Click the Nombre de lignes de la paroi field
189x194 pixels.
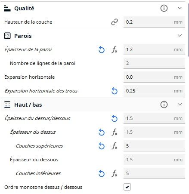tap(154, 63)
